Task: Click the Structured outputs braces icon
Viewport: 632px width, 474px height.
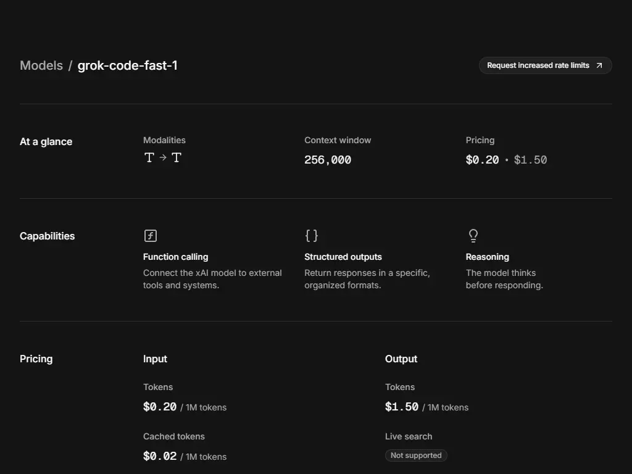Action: pyautogui.click(x=312, y=235)
